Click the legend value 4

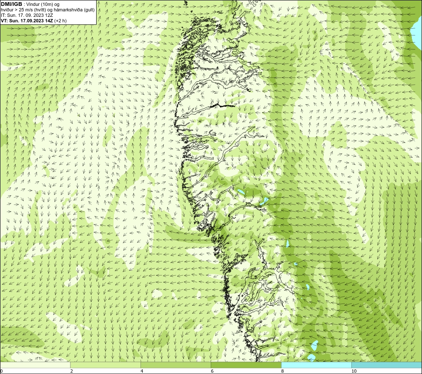click(142, 371)
